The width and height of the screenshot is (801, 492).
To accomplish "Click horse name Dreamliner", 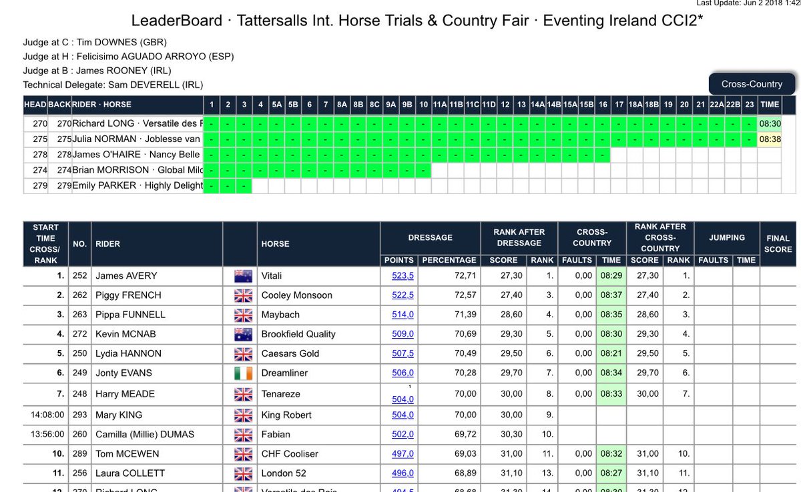I will pos(284,373).
